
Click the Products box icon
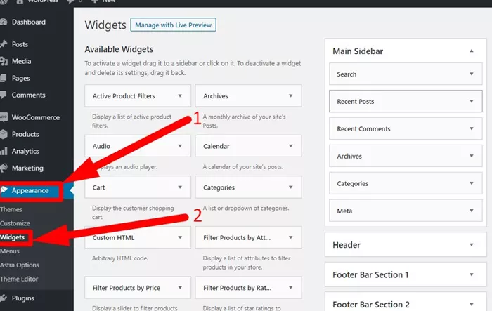(4, 134)
